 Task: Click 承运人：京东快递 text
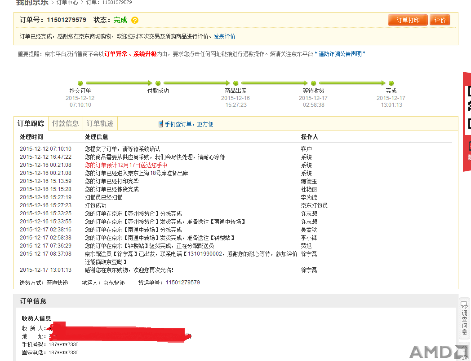[103, 283]
